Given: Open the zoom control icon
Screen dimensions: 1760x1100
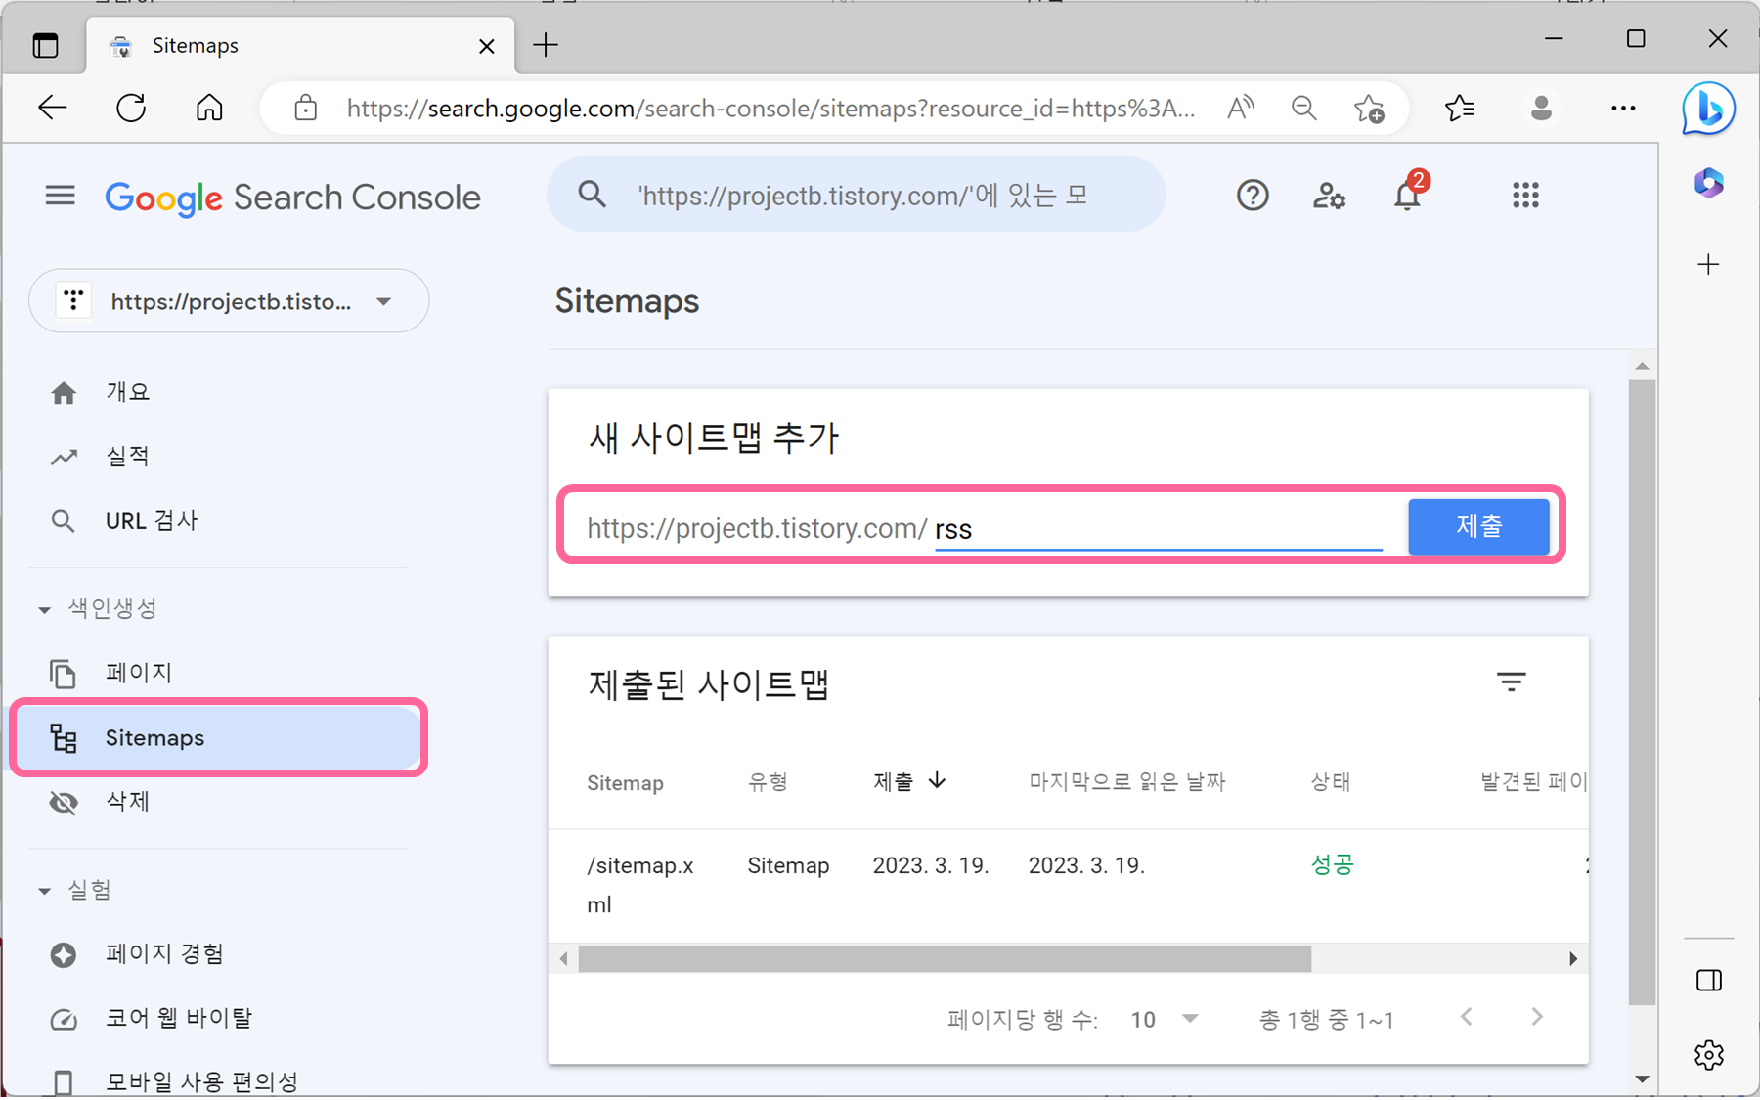Looking at the screenshot, I should 1303,108.
